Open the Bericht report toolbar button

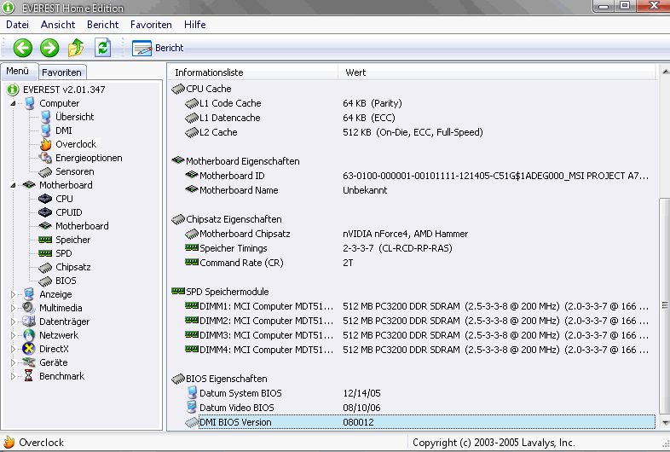point(158,48)
